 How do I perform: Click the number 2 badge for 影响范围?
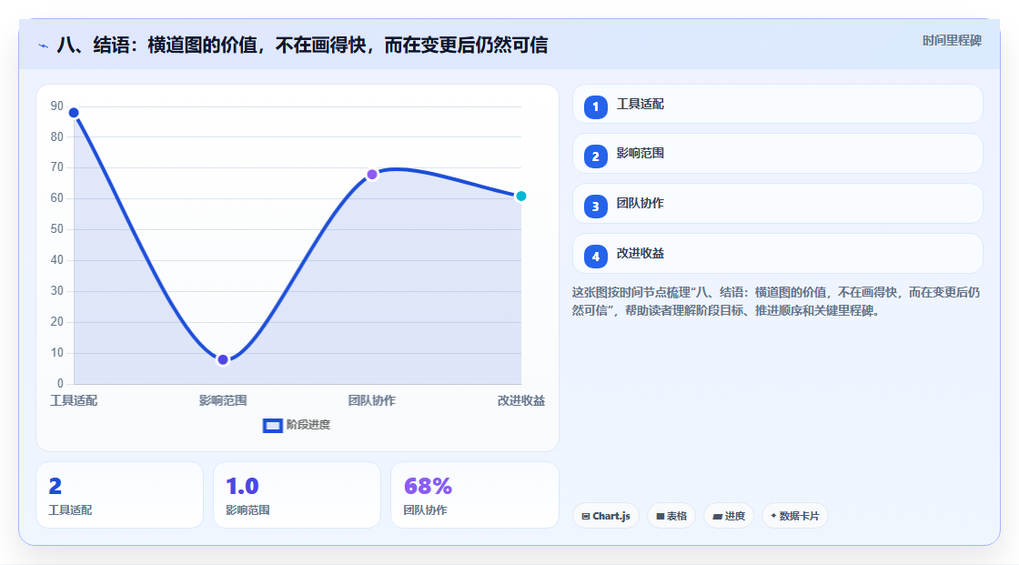(595, 156)
